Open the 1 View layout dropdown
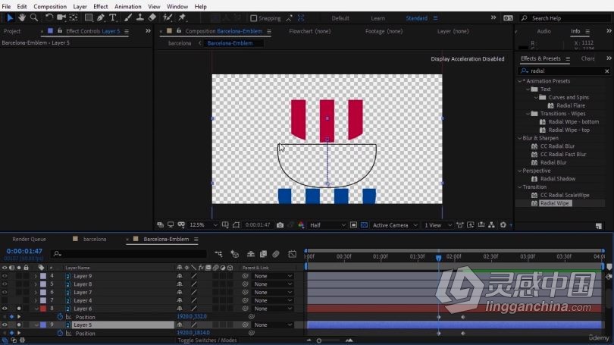The height and width of the screenshot is (345, 614). [438, 225]
